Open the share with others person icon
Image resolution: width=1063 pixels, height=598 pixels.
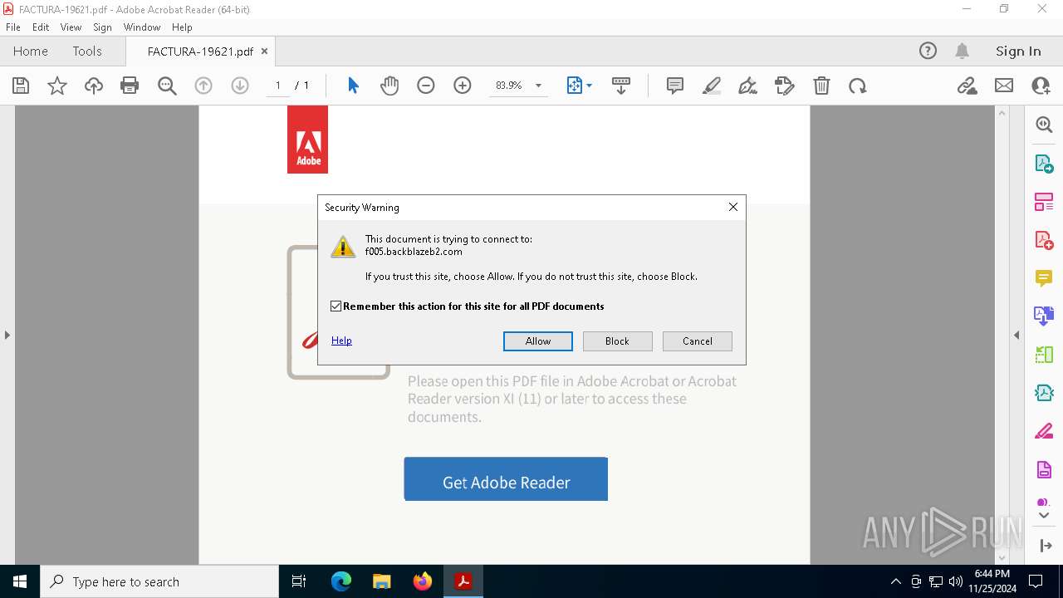pyautogui.click(x=1041, y=86)
